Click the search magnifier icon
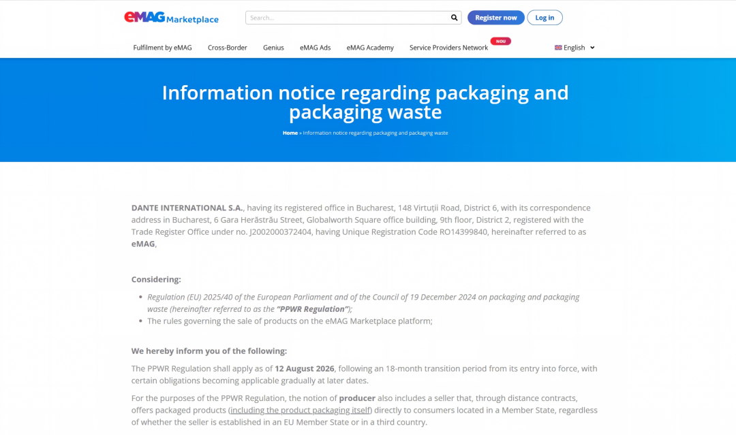 point(454,18)
